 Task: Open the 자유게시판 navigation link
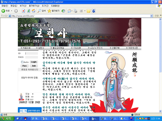(x=132, y=48)
